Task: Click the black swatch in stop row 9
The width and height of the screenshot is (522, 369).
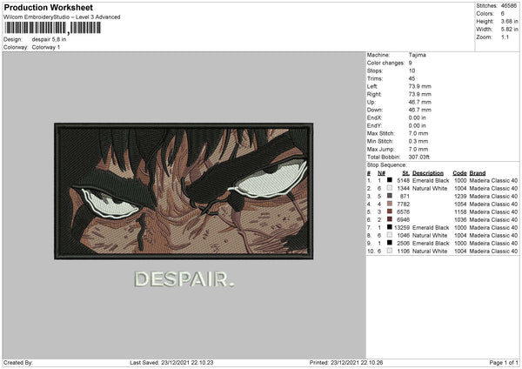Action: (x=390, y=243)
